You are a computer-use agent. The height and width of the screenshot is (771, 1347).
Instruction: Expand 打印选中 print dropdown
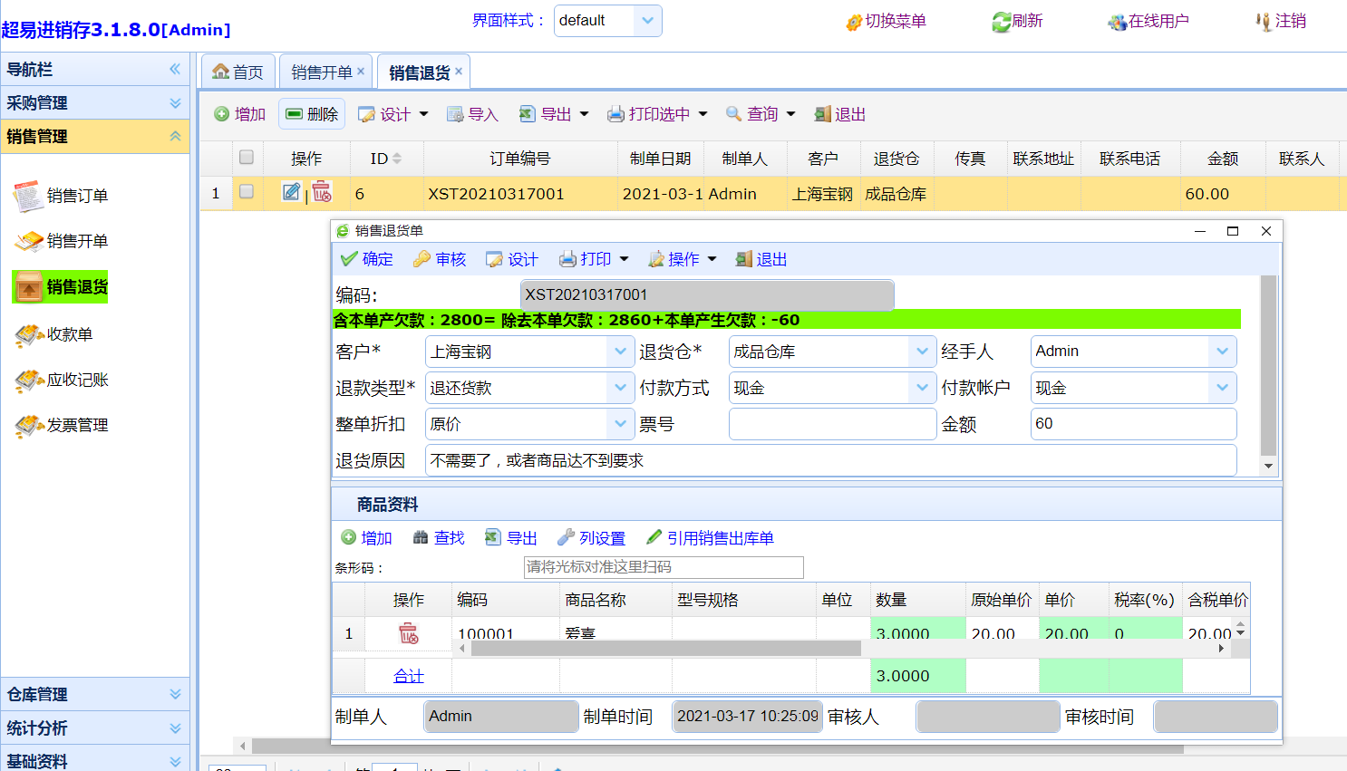click(703, 114)
